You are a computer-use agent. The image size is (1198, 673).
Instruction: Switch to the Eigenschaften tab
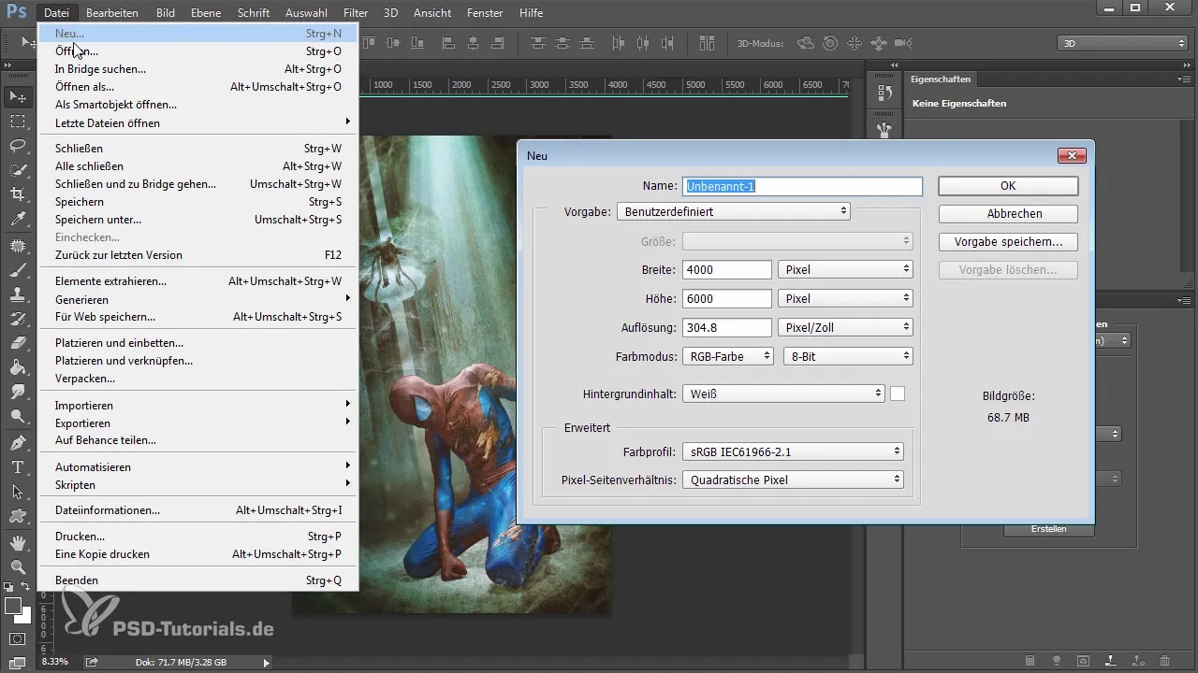tap(941, 79)
